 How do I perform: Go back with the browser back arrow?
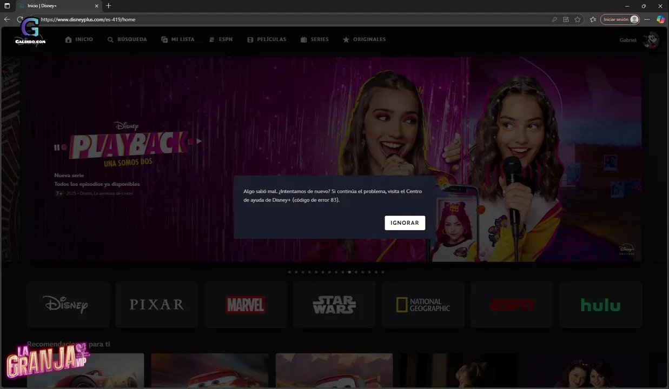point(7,19)
